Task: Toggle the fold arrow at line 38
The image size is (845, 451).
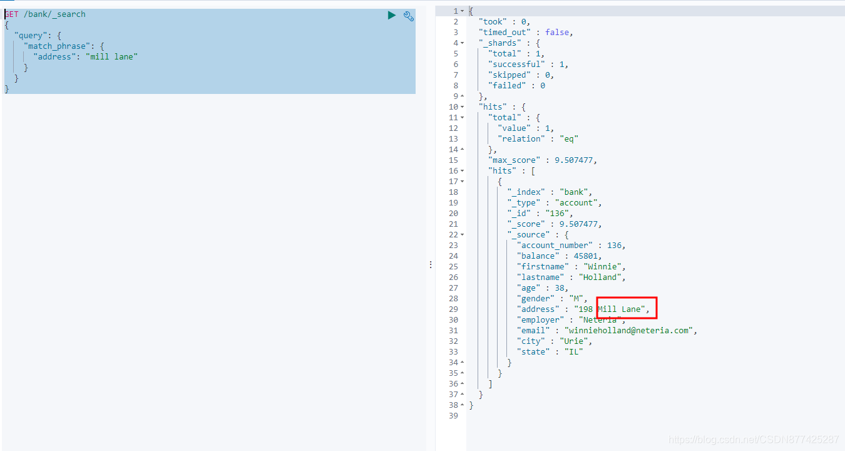Action: pyautogui.click(x=463, y=405)
